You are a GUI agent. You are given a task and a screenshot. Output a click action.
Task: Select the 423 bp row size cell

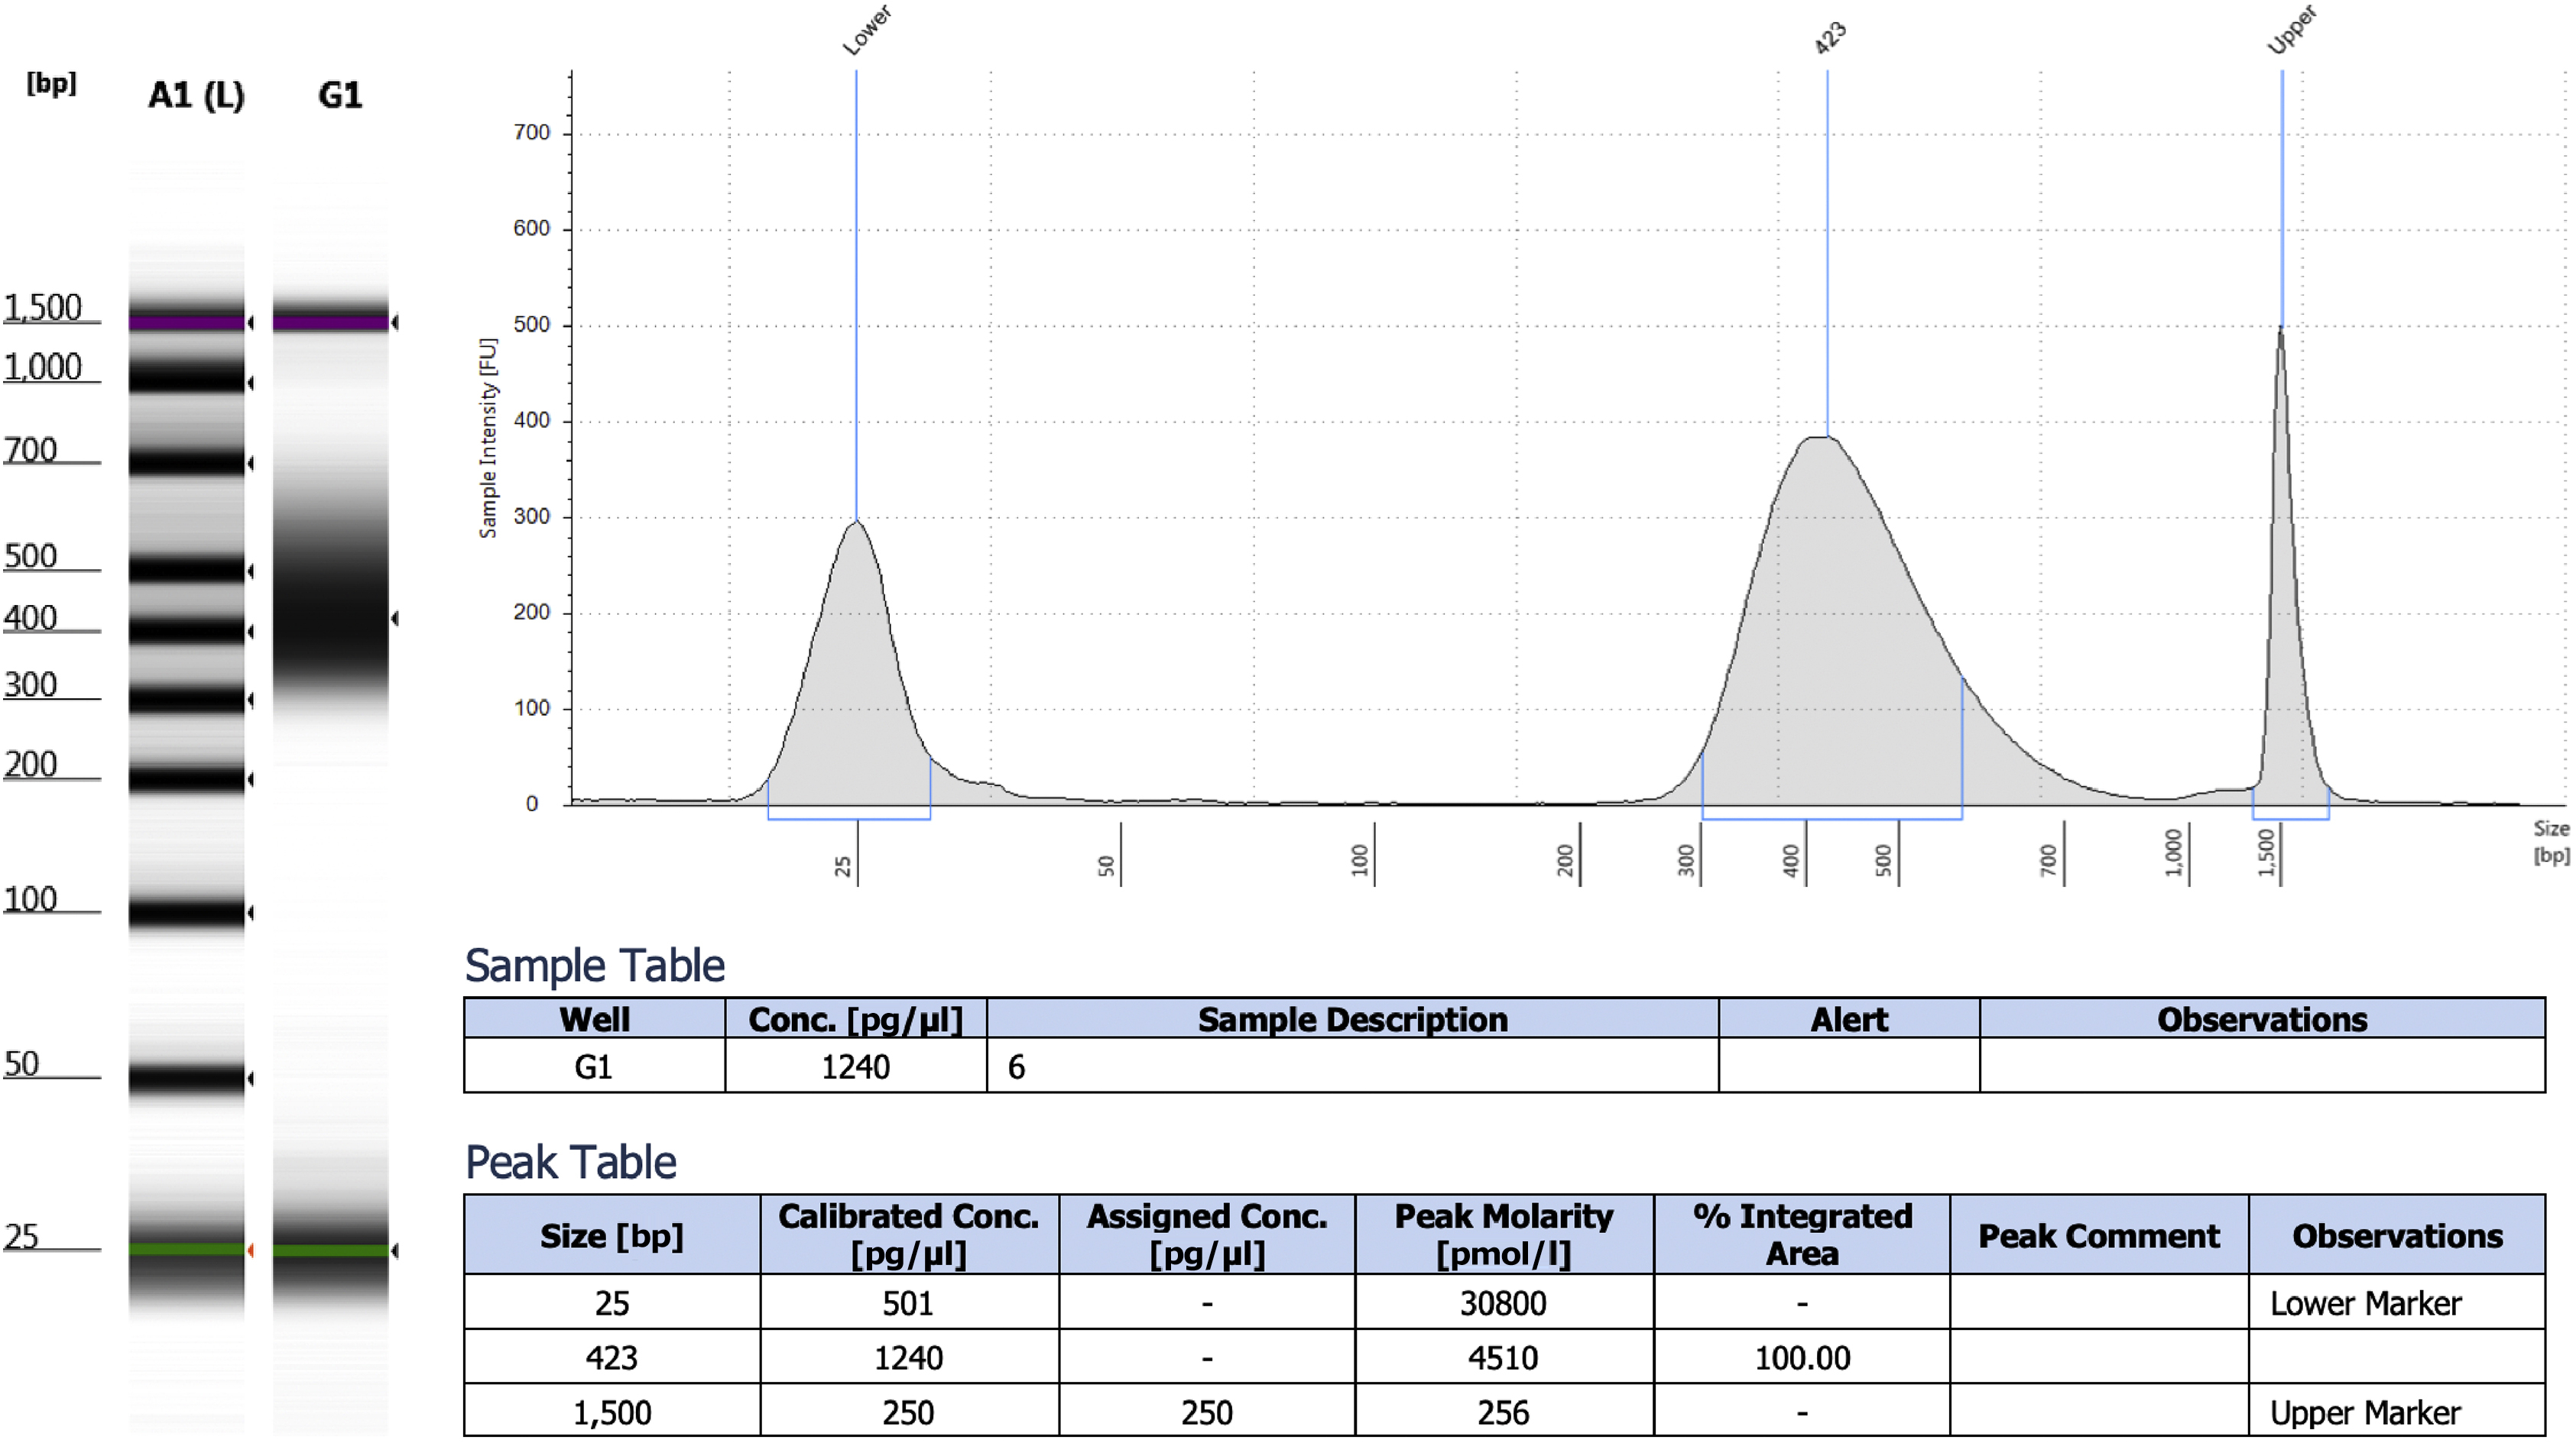point(611,1357)
